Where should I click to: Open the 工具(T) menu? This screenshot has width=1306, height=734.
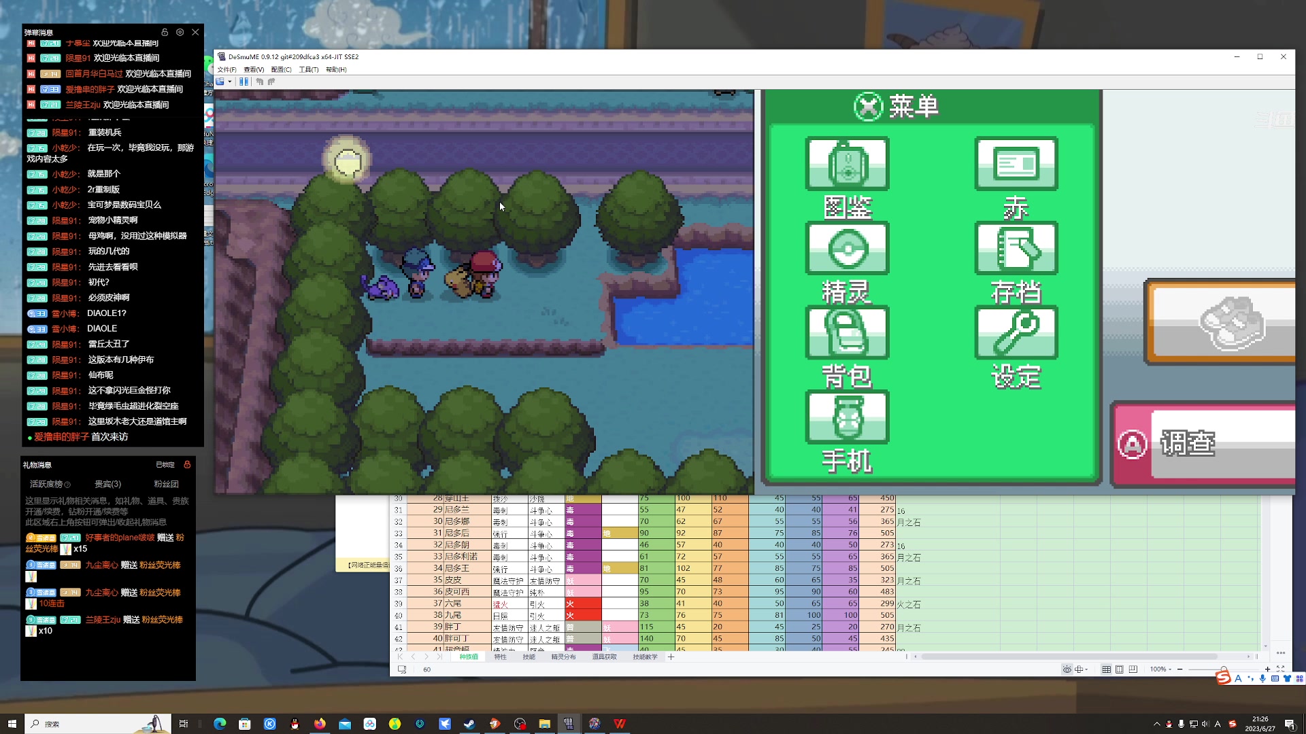308,69
